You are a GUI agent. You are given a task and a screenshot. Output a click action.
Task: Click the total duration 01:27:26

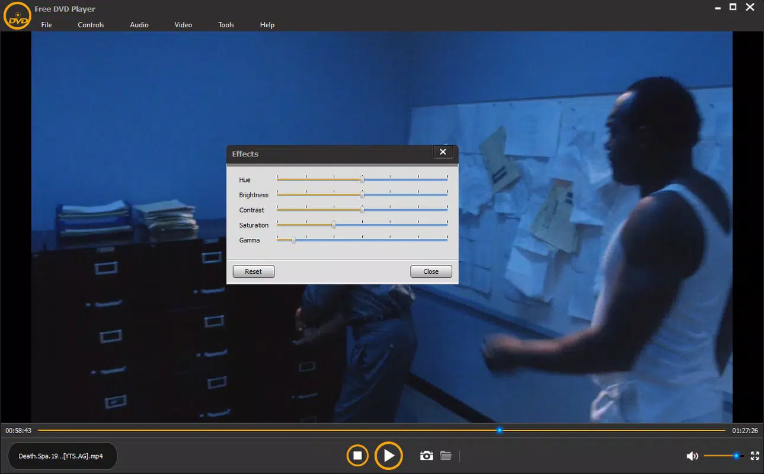745,431
